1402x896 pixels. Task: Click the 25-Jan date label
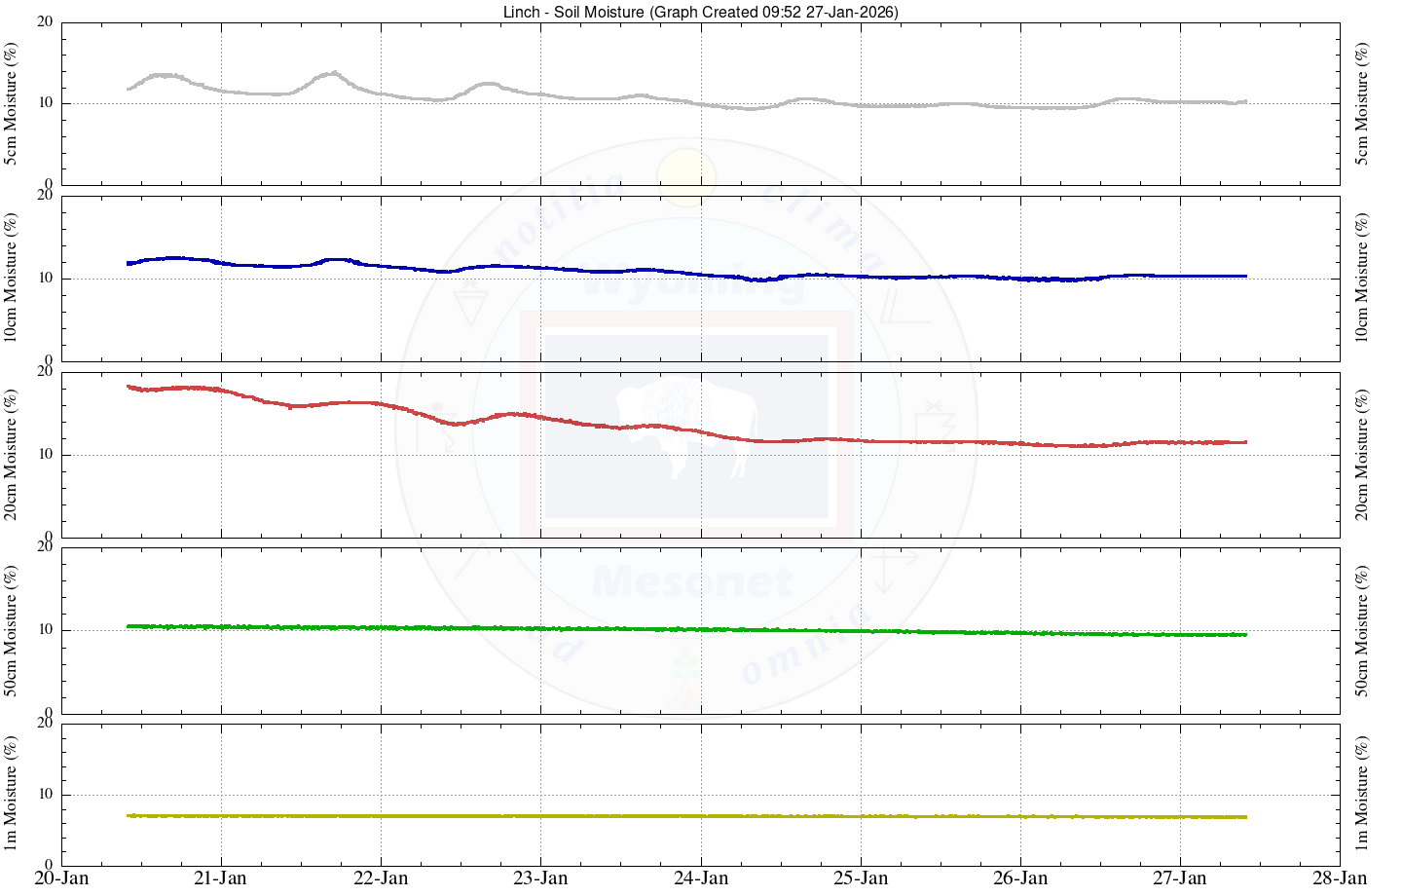click(861, 878)
